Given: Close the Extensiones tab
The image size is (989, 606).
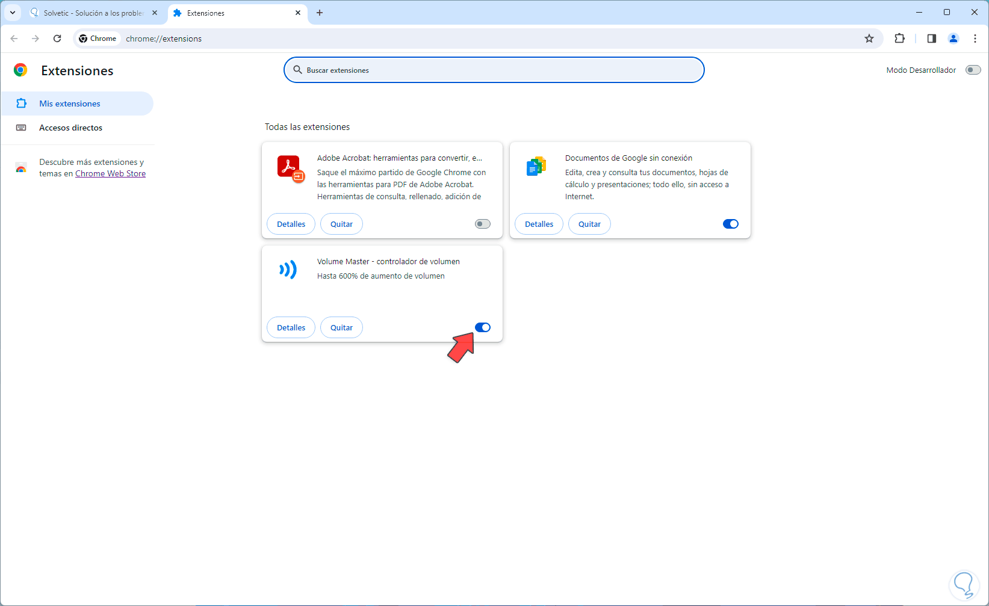Looking at the screenshot, I should click(298, 13).
